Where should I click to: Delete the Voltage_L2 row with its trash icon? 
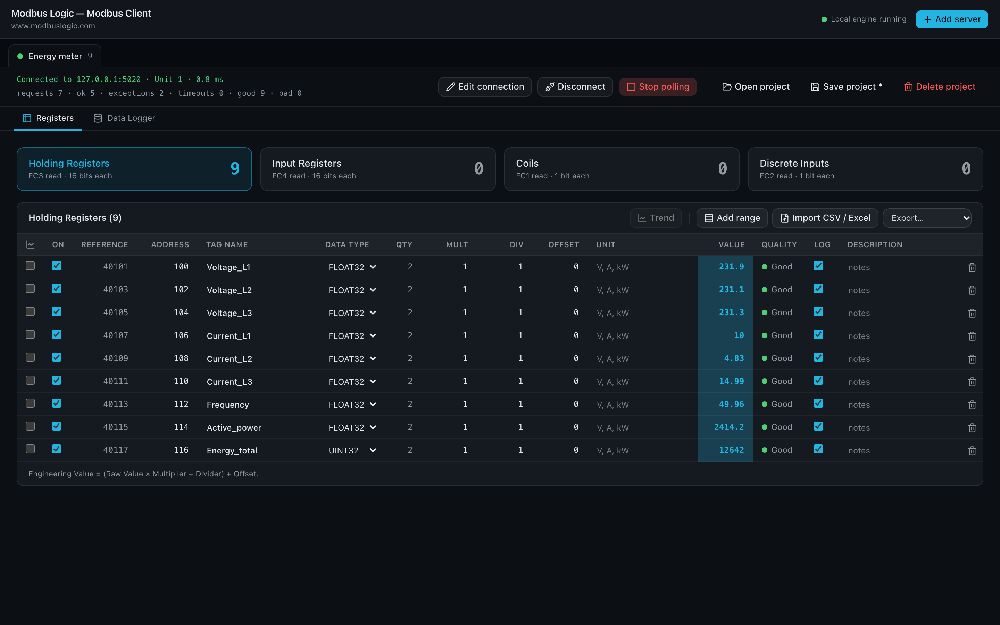point(972,290)
